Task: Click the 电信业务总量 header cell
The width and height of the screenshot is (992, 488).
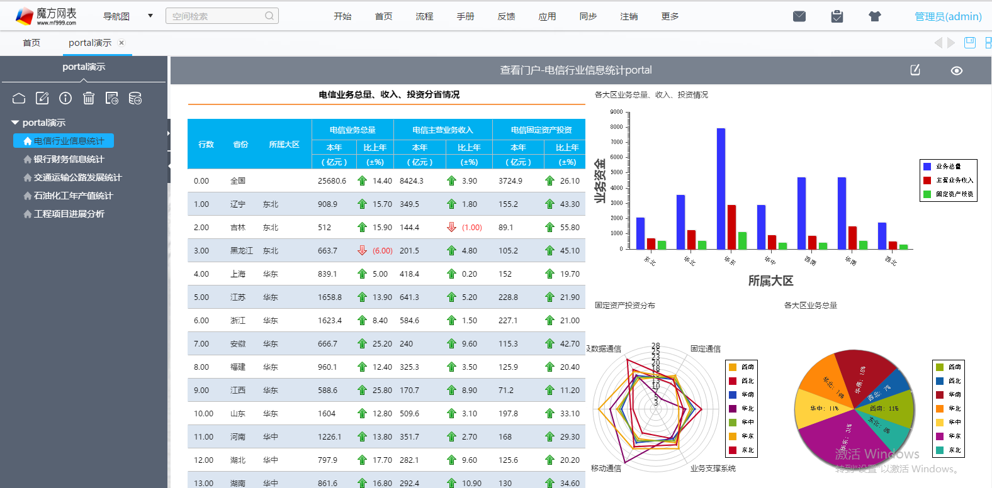Action: click(x=352, y=130)
